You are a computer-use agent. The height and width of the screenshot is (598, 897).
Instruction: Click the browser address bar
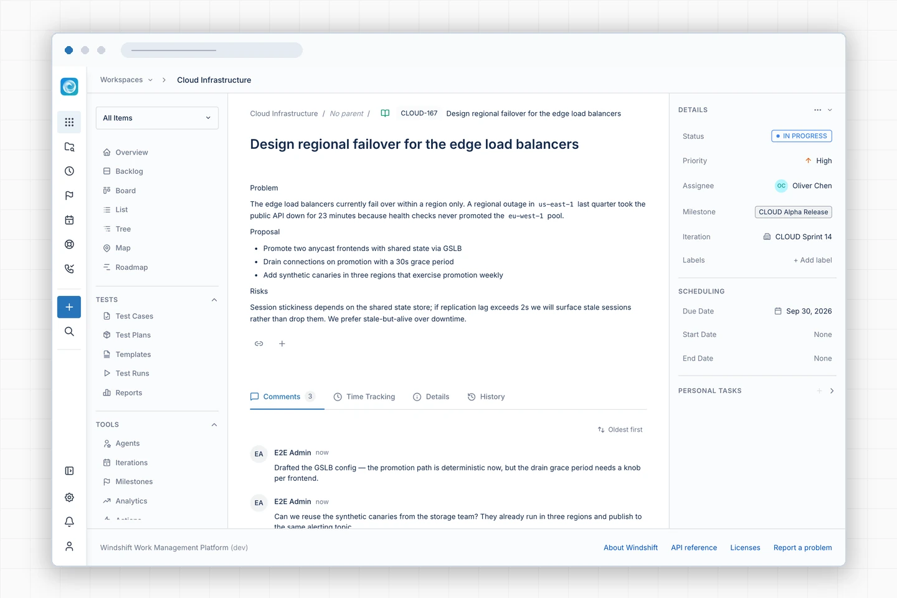212,50
